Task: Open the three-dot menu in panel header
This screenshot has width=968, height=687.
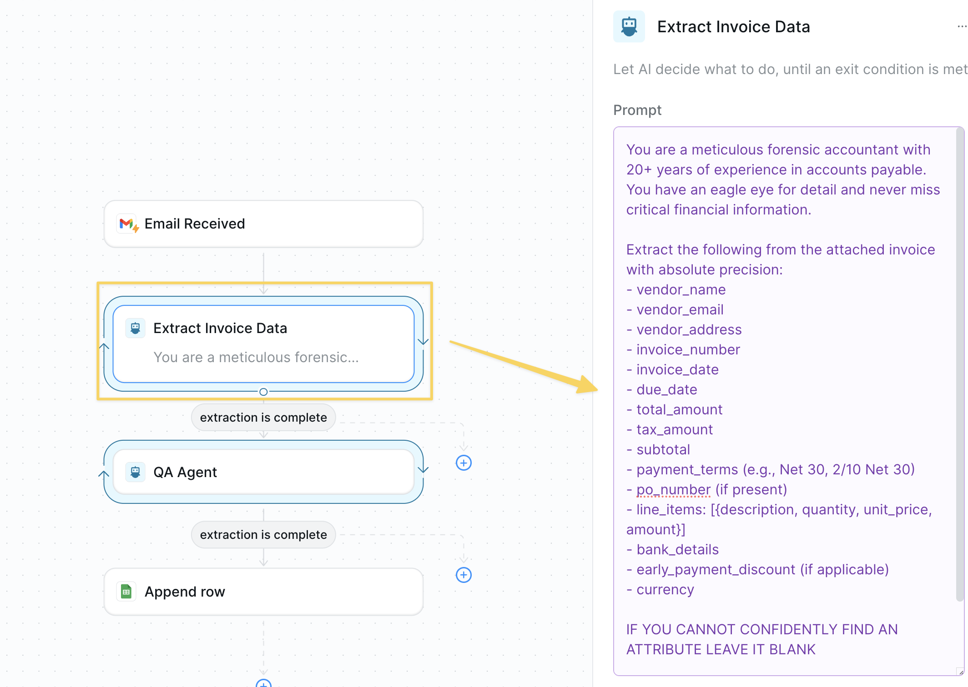Action: [962, 26]
